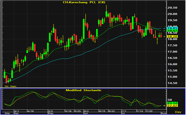The height and width of the screenshot is (115, 186).
Task: Click the 7/1 date marker
Action: [124, 111]
